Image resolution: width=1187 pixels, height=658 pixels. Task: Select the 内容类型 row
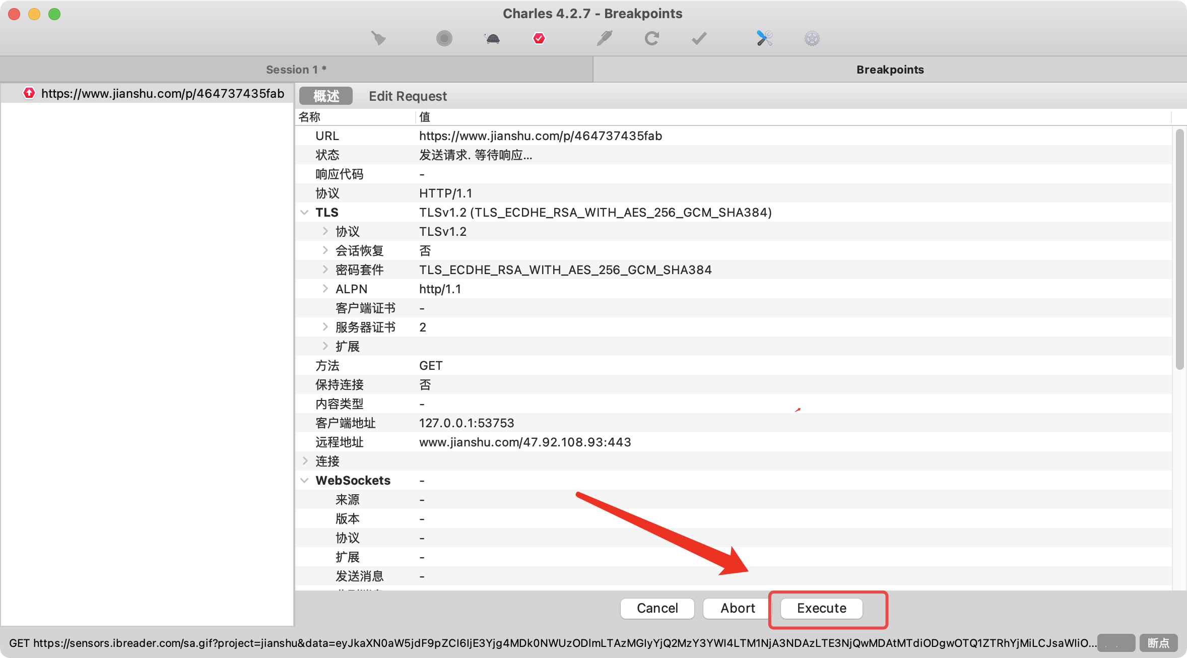point(733,404)
